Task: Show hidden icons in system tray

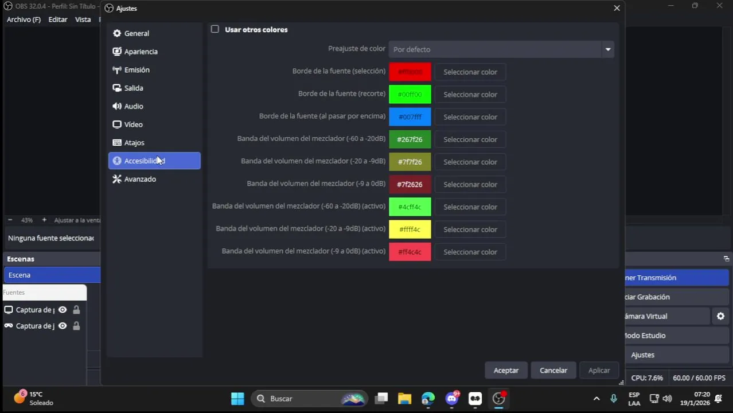Action: (x=596, y=399)
